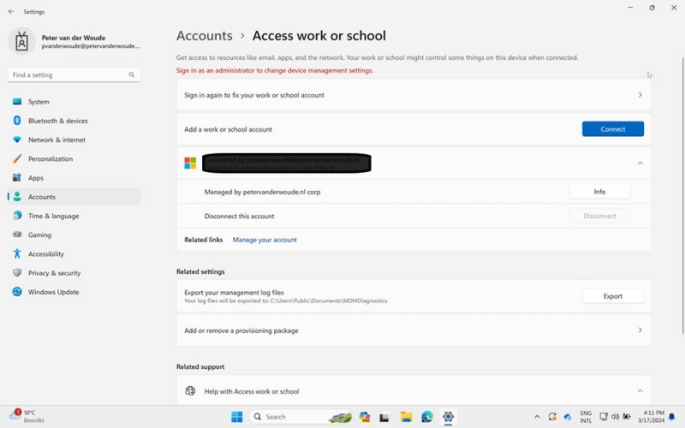
Task: Click the red 'Sign in as an administrator' message
Action: click(275, 70)
